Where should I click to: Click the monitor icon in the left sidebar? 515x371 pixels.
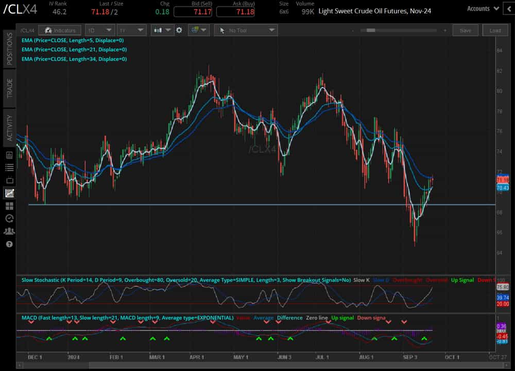point(9,154)
